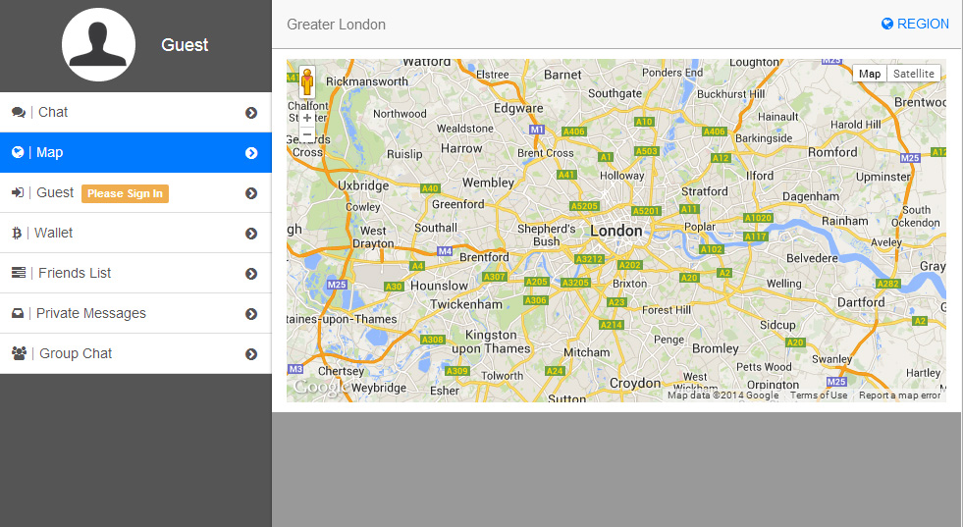
Task: Click the Brixton label on the map
Action: [629, 284]
